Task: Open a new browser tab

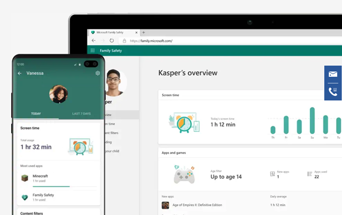Action: (144, 32)
